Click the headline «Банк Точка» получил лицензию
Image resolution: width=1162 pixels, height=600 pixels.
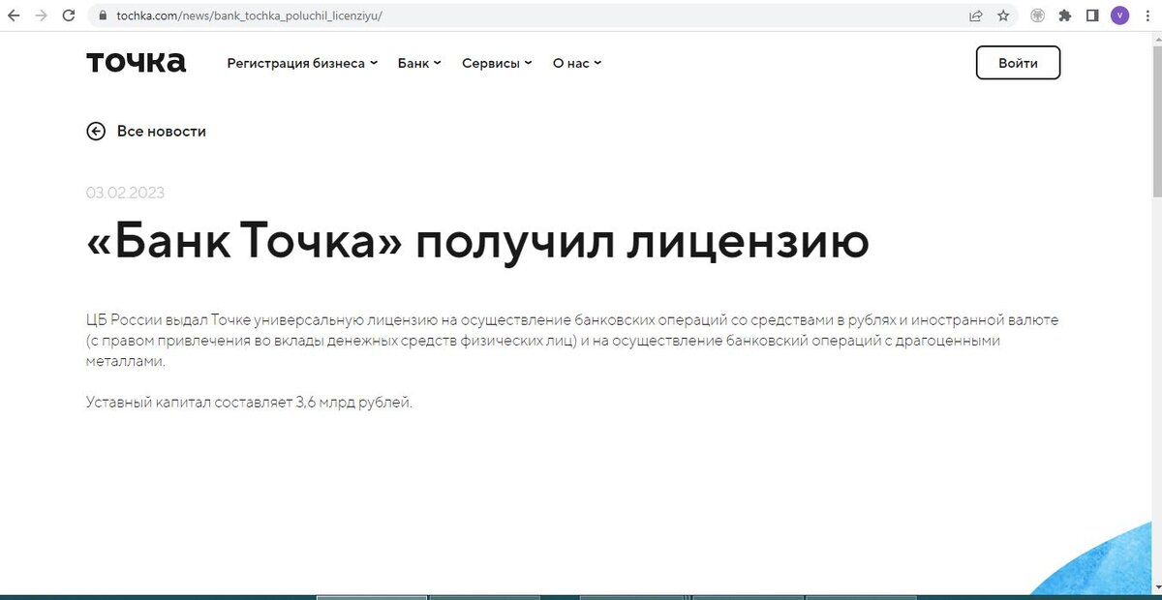[477, 242]
